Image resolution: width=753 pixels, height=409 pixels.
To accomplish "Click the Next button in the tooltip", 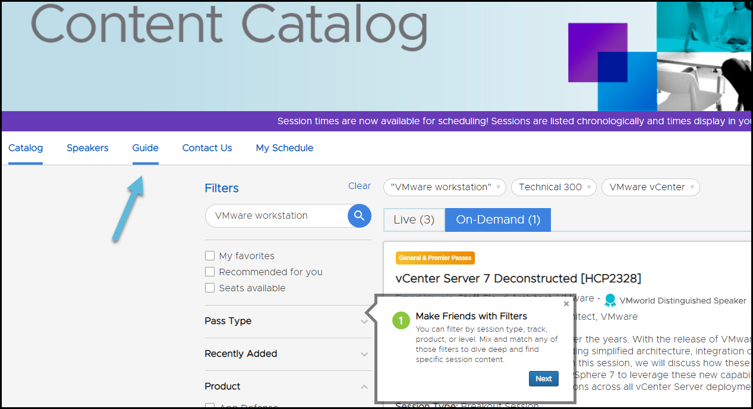I will pos(544,379).
